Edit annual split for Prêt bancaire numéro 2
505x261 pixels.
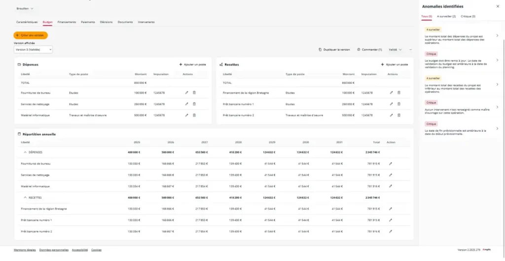tap(391, 231)
